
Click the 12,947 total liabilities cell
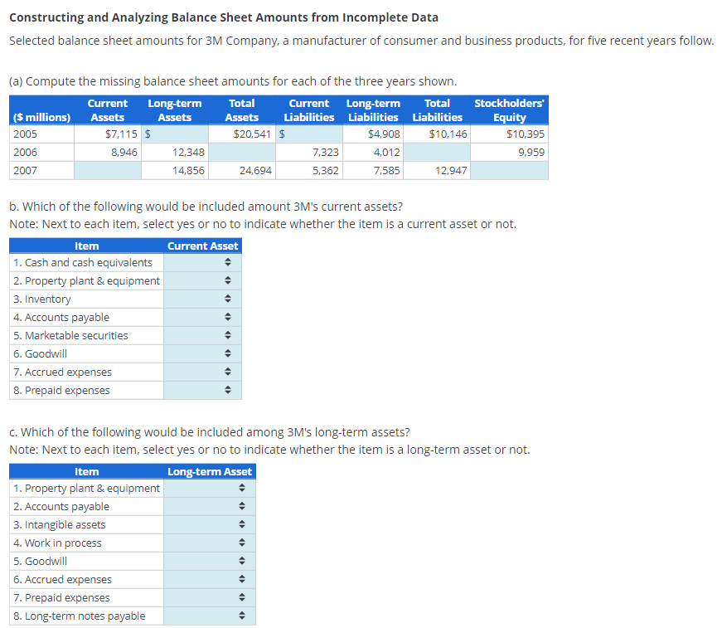click(437, 170)
